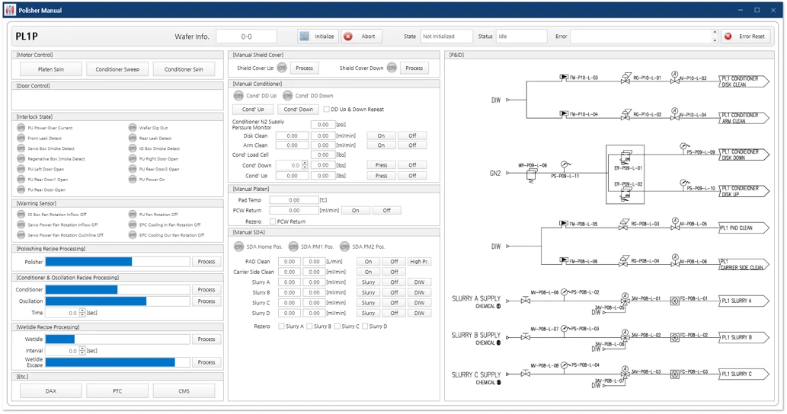Click the PU Power Over Current indicator
Viewport: 787px width, 414px height.
pyautogui.click(x=21, y=128)
